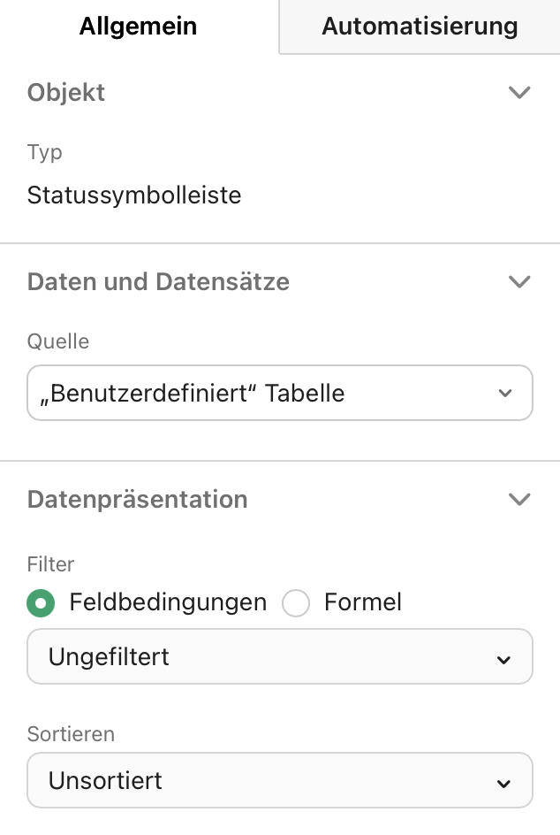Select the Formel radio option
The height and width of the screenshot is (835, 560).
coord(296,602)
